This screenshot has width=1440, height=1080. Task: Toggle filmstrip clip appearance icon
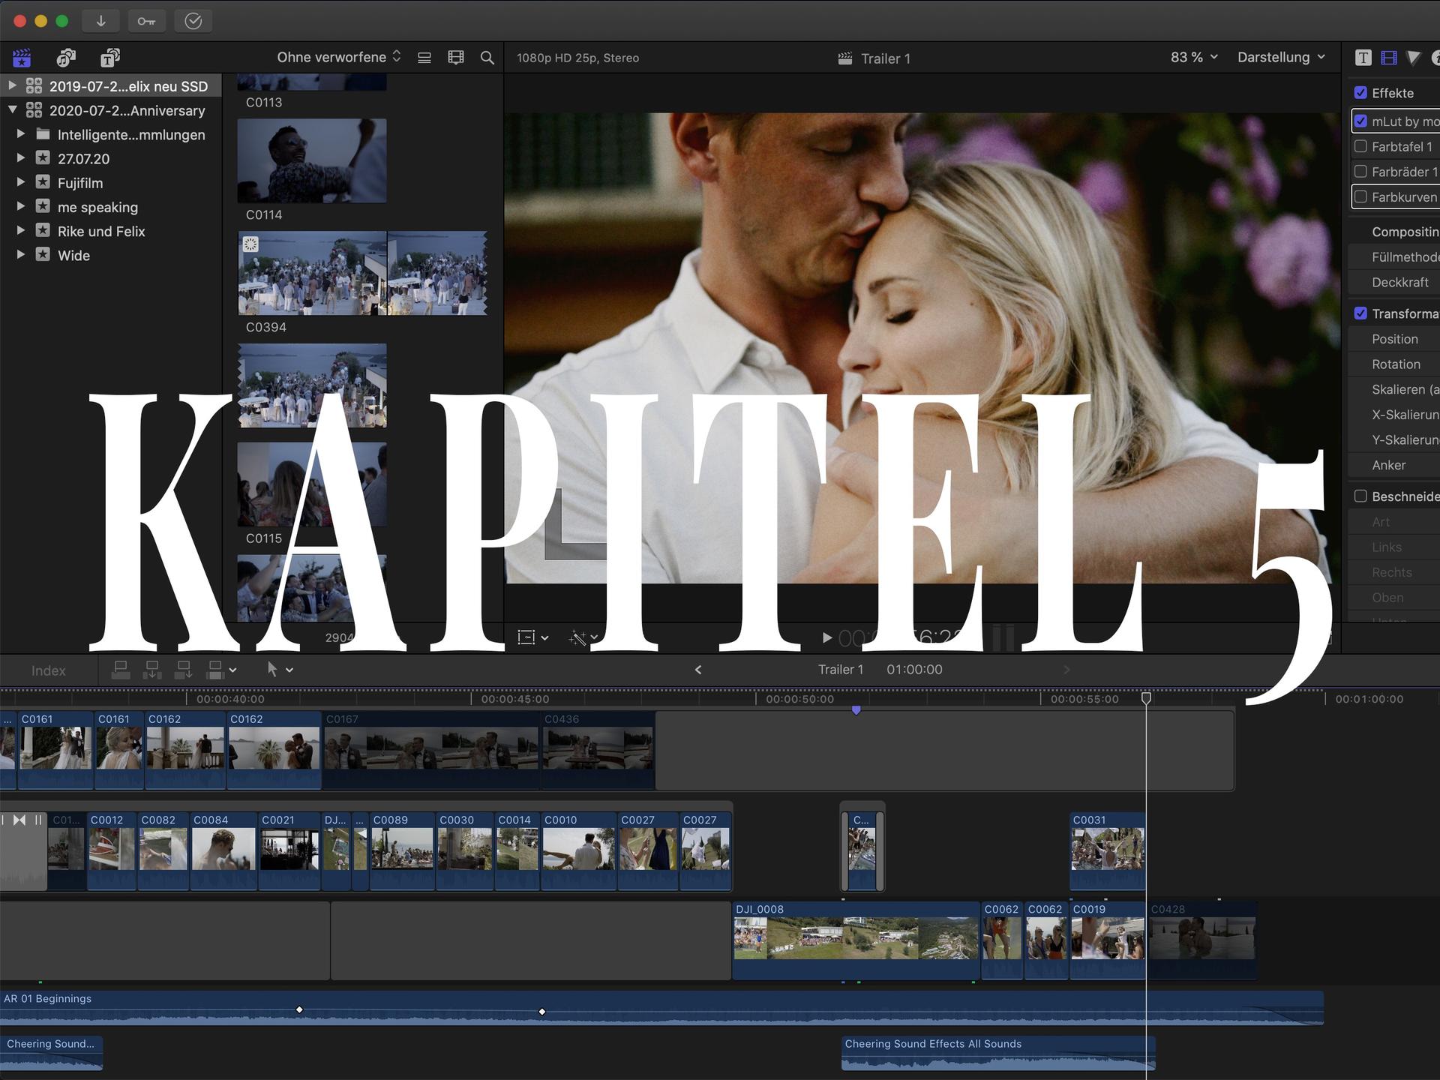(455, 58)
